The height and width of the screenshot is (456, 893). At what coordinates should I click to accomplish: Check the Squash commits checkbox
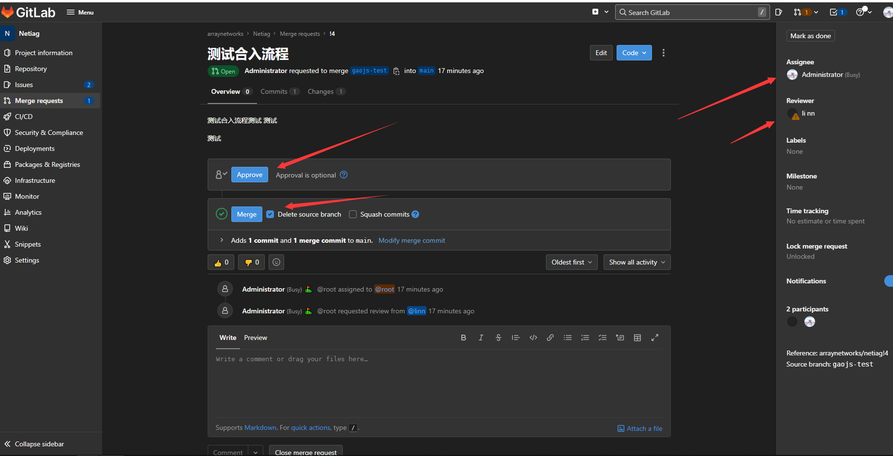(353, 214)
